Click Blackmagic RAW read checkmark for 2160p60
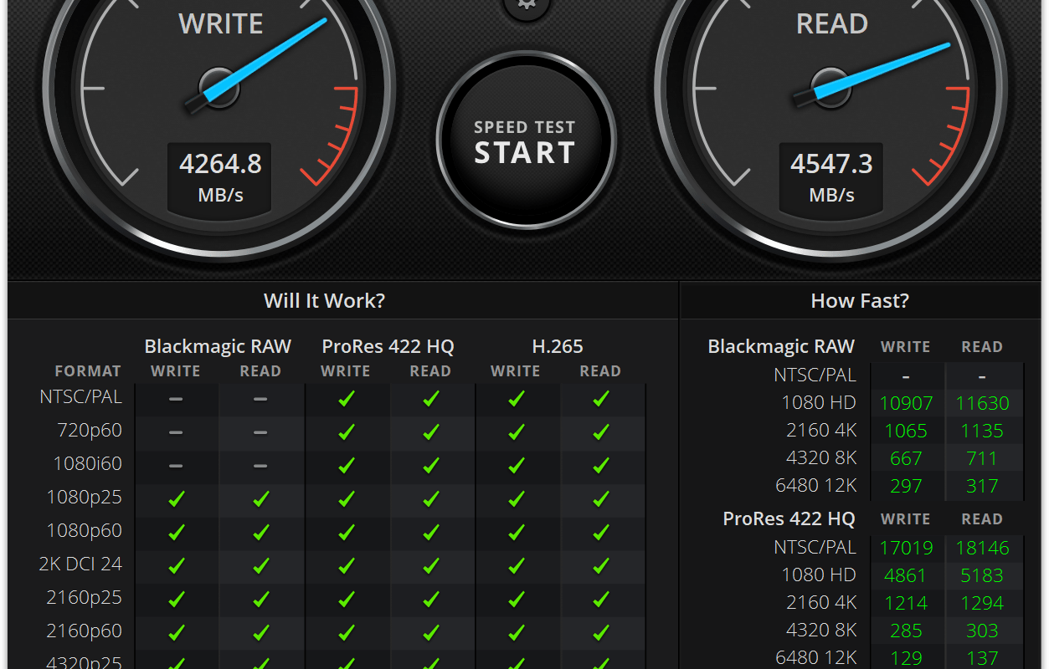The image size is (1049, 669). (260, 633)
